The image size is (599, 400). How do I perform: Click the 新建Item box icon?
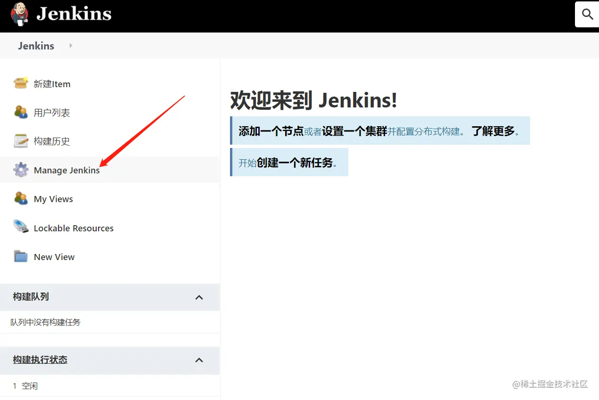point(21,83)
